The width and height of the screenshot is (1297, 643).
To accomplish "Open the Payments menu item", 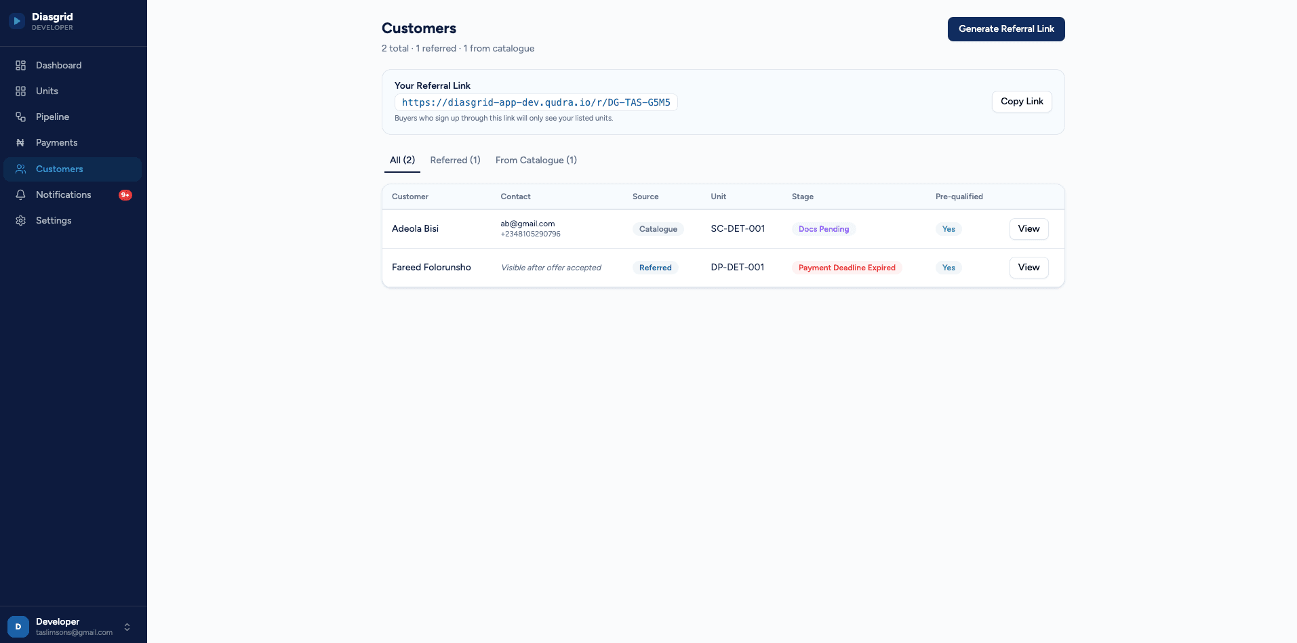I will point(73,142).
